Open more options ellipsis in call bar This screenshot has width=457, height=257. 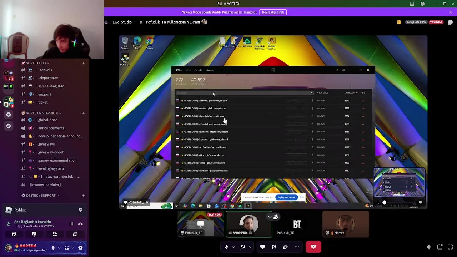point(297,247)
